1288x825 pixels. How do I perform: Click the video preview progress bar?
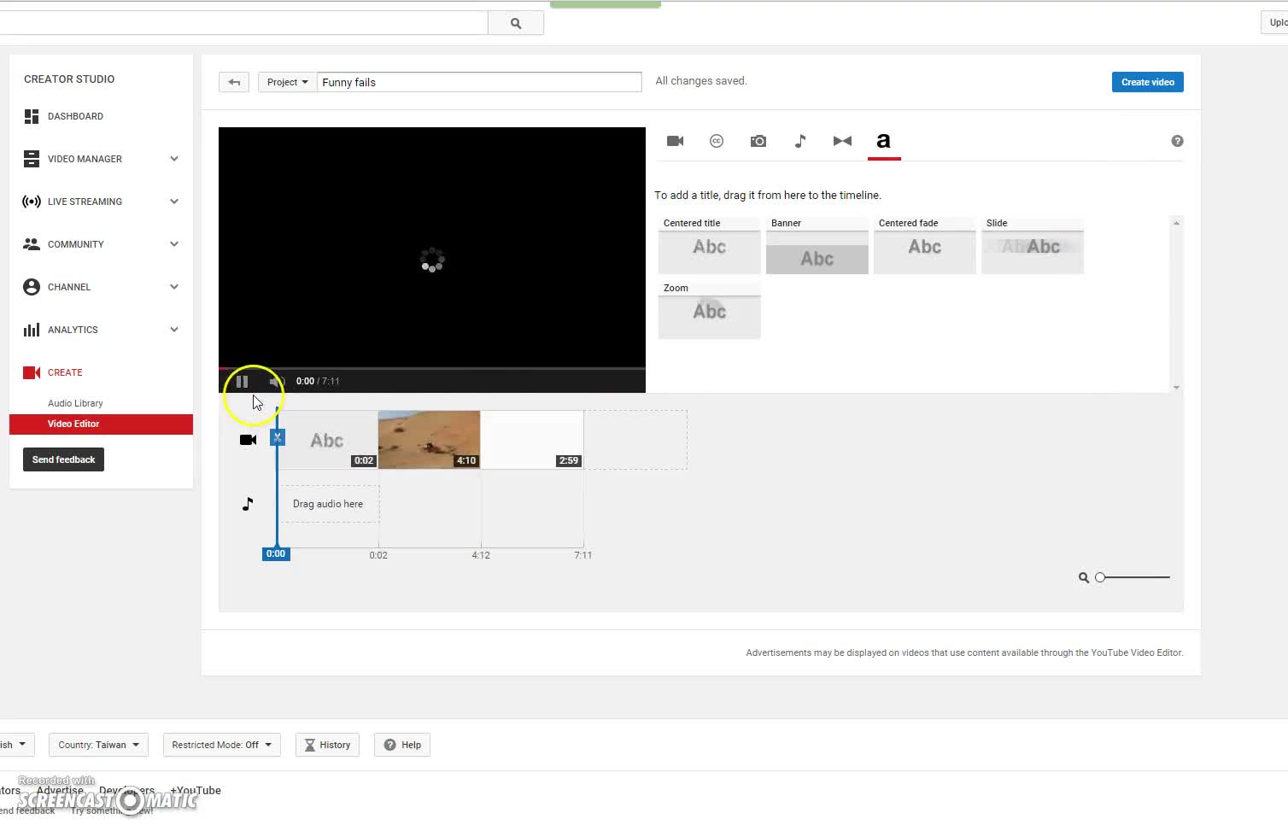tap(432, 368)
